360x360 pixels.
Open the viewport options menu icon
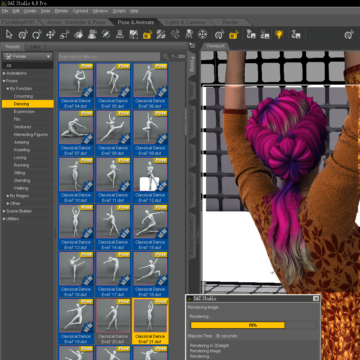tap(193, 46)
